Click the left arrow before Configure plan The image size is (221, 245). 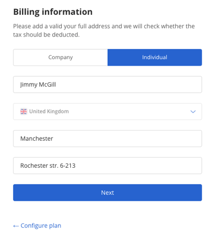pyautogui.click(x=16, y=226)
